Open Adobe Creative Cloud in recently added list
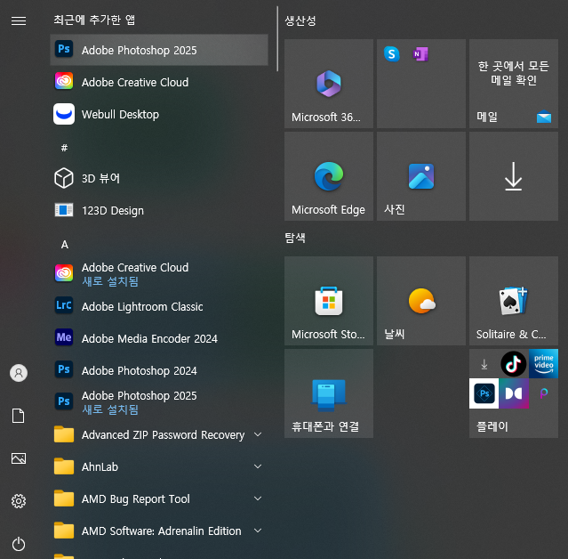 coord(159,83)
